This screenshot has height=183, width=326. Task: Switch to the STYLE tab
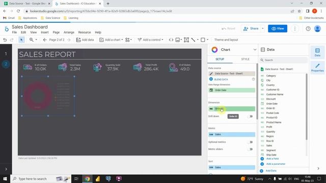(245, 59)
